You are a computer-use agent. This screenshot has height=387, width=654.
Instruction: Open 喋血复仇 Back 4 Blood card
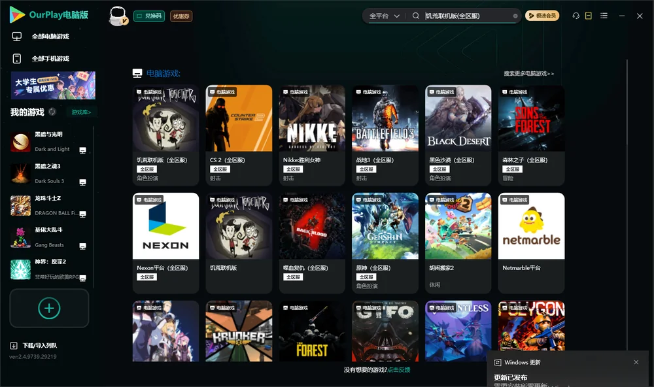(312, 243)
